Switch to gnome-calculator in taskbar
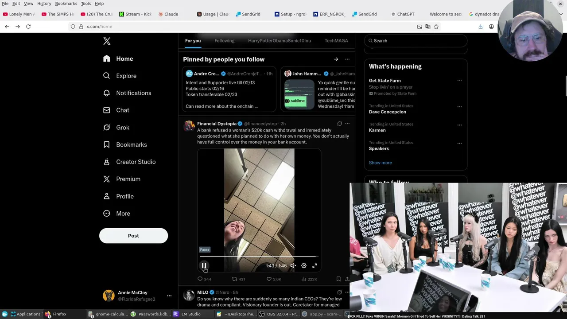Viewport: 567px width, 319px height. click(x=108, y=314)
